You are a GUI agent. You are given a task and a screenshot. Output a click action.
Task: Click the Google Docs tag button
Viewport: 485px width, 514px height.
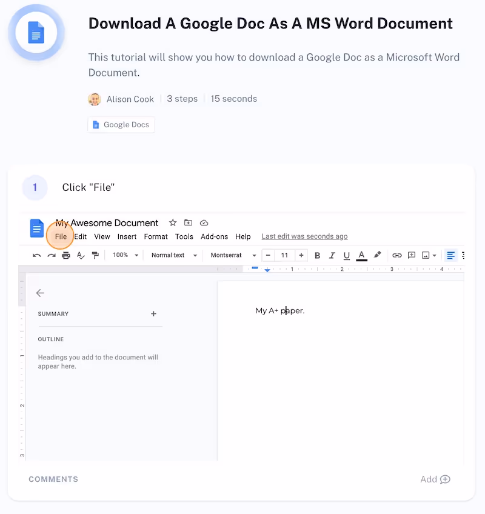(121, 125)
